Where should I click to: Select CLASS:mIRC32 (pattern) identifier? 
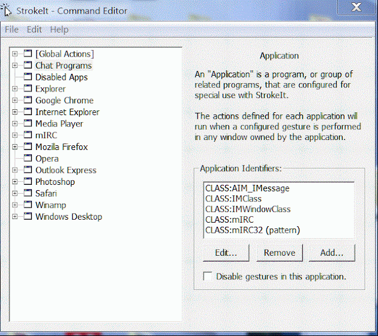(x=252, y=230)
